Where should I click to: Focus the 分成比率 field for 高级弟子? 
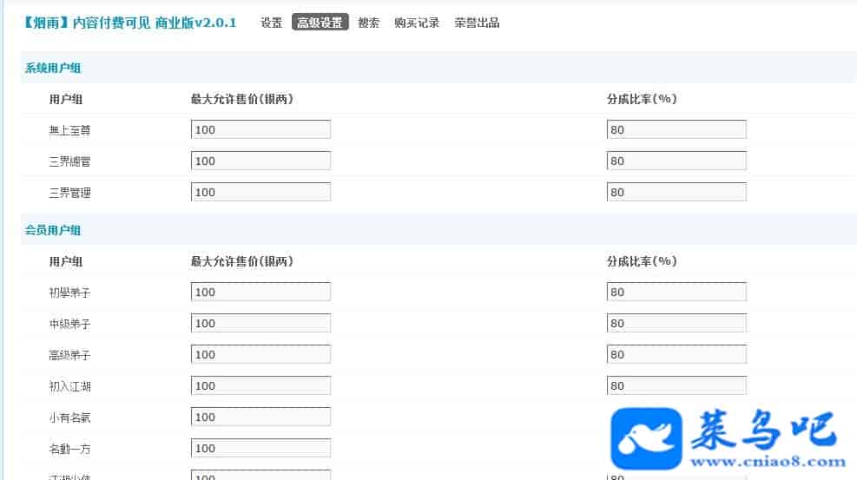[676, 355]
